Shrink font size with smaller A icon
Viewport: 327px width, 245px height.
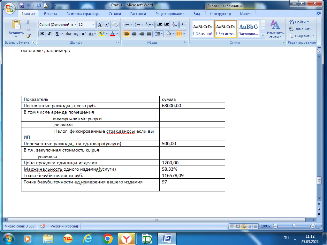107,25
